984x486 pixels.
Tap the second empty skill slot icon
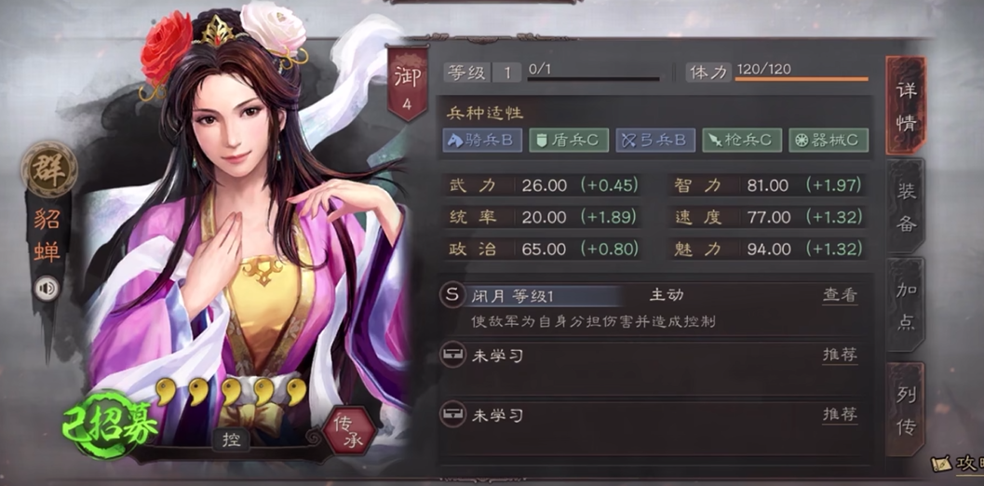coord(452,415)
